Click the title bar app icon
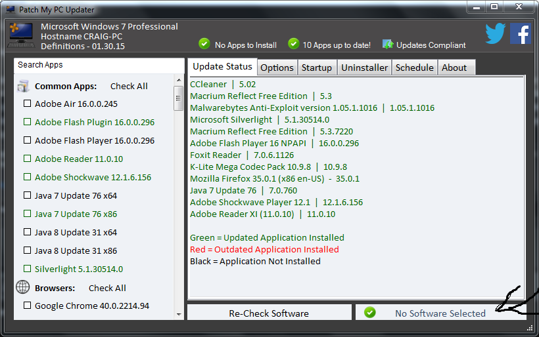The width and height of the screenshot is (539, 337). pyautogui.click(x=11, y=9)
